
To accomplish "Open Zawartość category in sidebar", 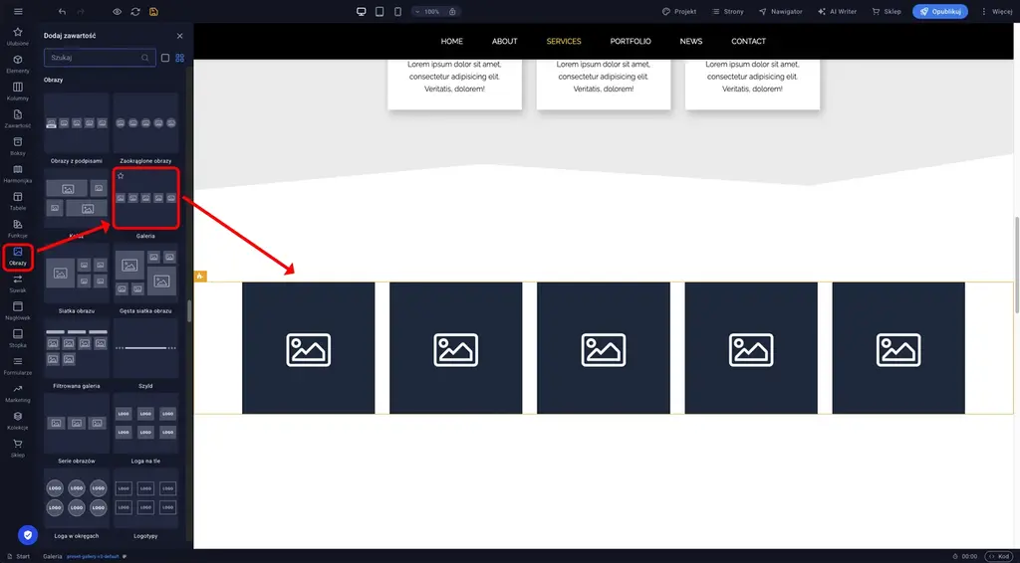I will tap(18, 118).
